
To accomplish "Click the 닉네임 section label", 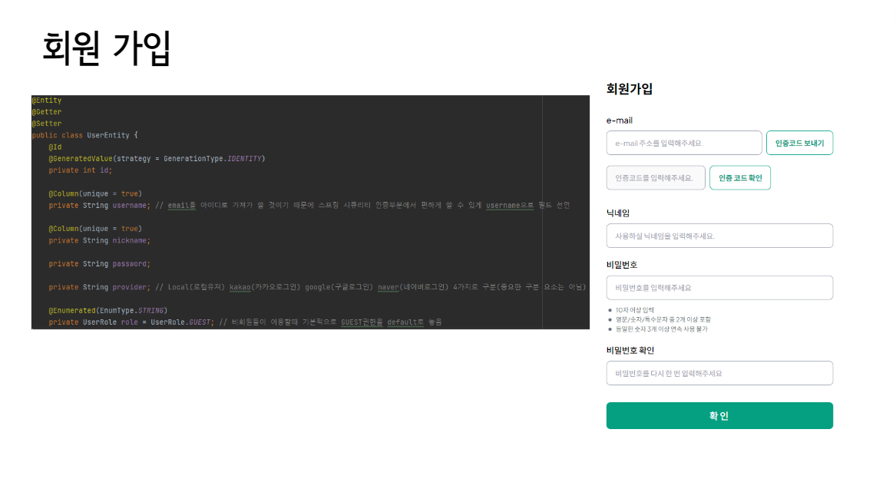I will coord(619,213).
